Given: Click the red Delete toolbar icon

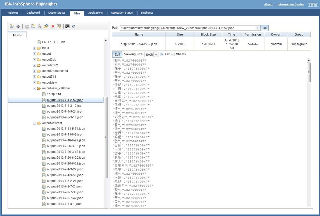Looking at the screenshot, I should coord(53,26).
